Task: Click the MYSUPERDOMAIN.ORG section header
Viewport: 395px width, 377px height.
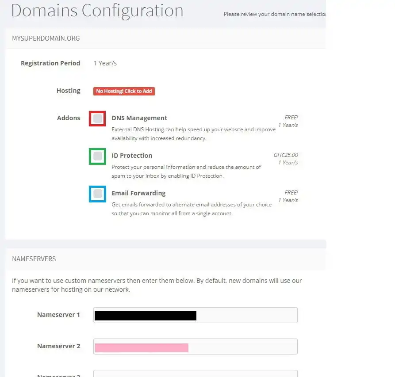Action: pyautogui.click(x=46, y=38)
